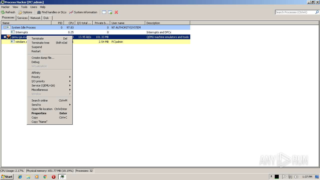The width and height of the screenshot is (320, 180).
Task: Switch to the Services tab
Action: pyautogui.click(x=22, y=18)
